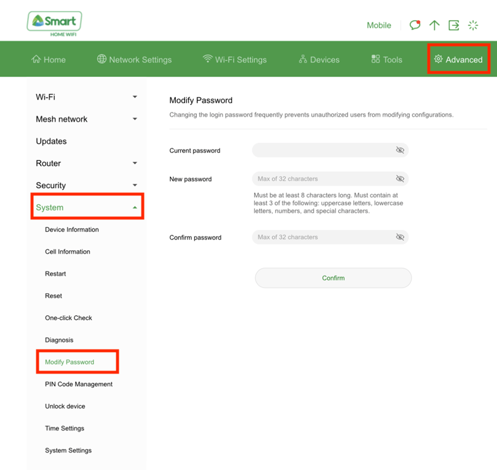Expand the Mesh network section

(86, 119)
